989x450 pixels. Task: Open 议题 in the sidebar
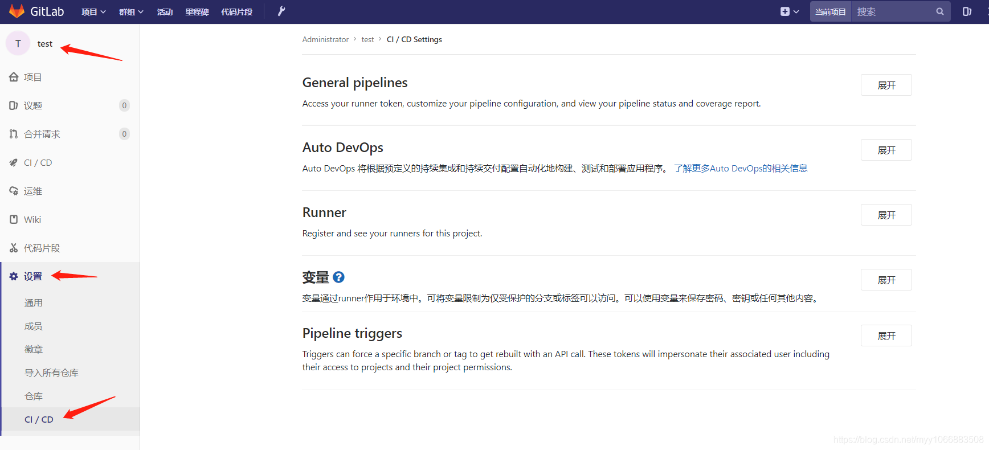pos(33,105)
